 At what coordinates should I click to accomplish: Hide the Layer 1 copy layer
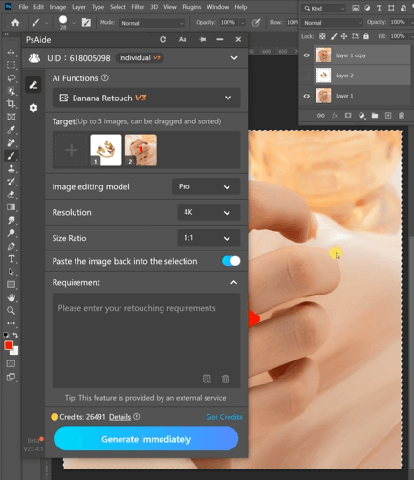306,55
